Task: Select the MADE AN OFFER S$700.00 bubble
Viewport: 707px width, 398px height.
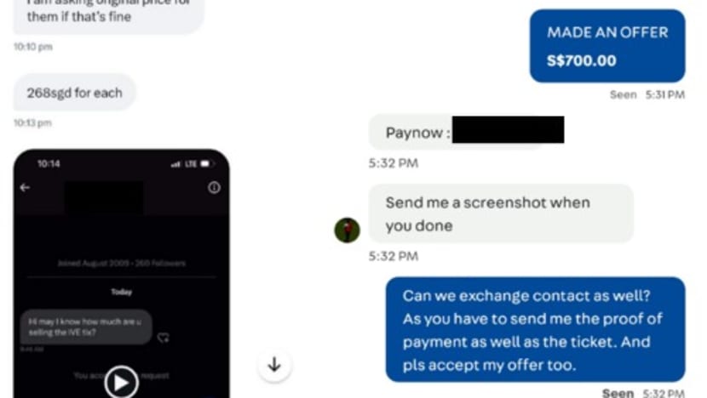Action: (x=607, y=46)
